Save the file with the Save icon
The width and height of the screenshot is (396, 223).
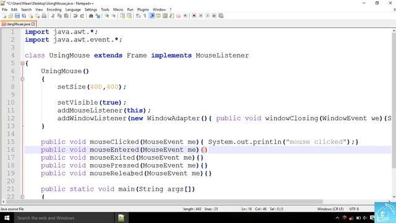(17, 15)
